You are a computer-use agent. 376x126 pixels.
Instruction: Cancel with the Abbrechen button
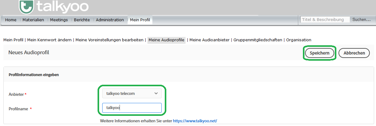(354, 53)
